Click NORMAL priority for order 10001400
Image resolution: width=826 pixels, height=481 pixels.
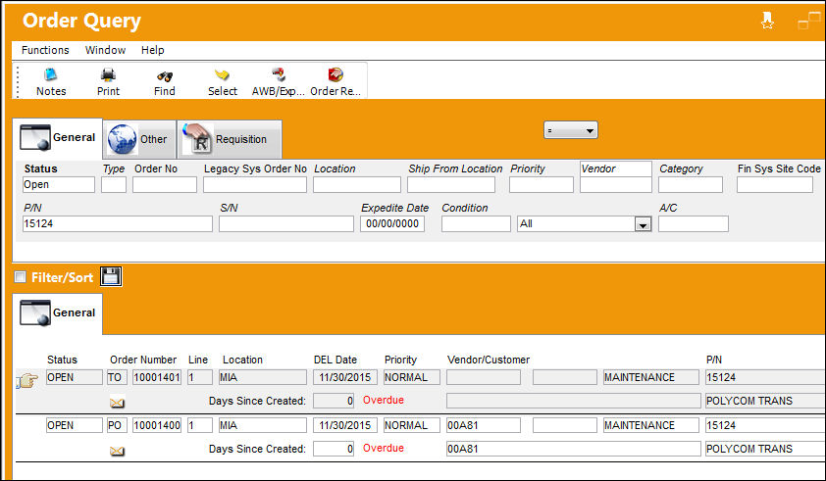(x=411, y=425)
